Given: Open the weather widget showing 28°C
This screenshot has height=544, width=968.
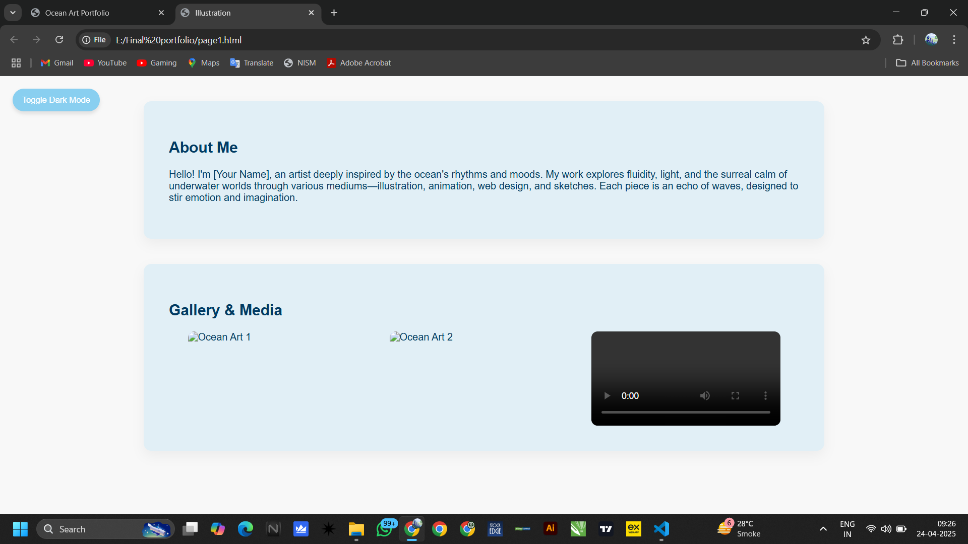Looking at the screenshot, I should click(x=739, y=529).
